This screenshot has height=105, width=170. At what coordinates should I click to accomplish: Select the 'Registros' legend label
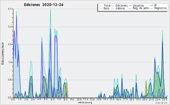coord(160,8)
